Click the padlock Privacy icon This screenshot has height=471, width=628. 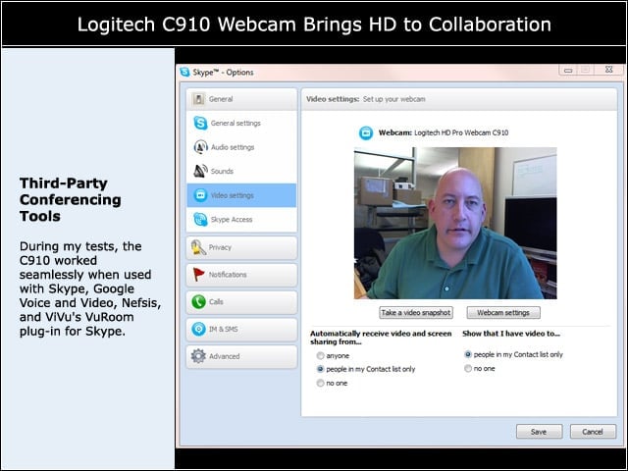click(198, 247)
